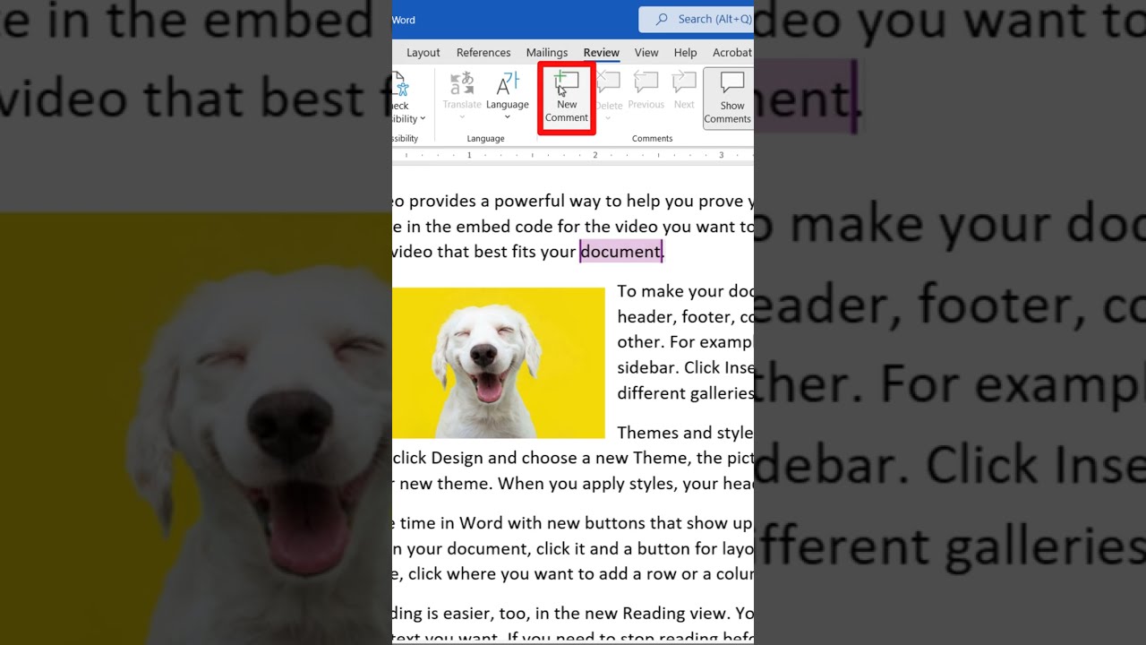Select the smiling dog picture in the document
Screen dimensions: 1146x645
click(499, 363)
